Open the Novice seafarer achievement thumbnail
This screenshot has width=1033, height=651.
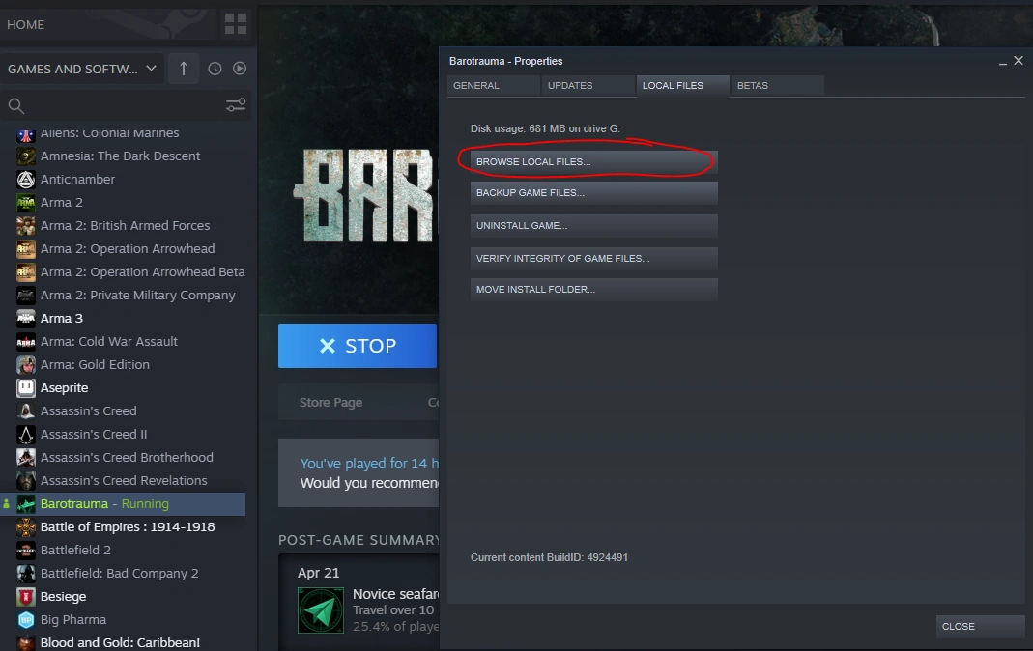(x=321, y=610)
